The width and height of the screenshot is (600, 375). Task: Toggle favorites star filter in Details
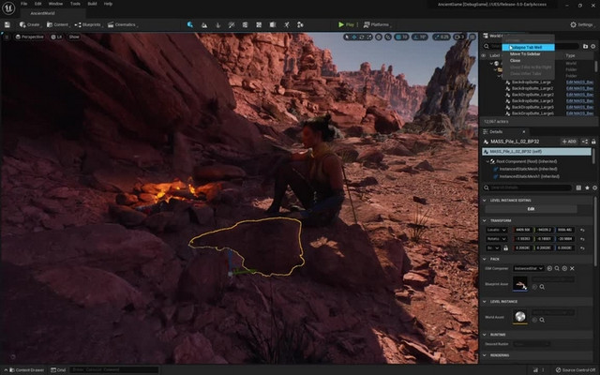tap(587, 187)
